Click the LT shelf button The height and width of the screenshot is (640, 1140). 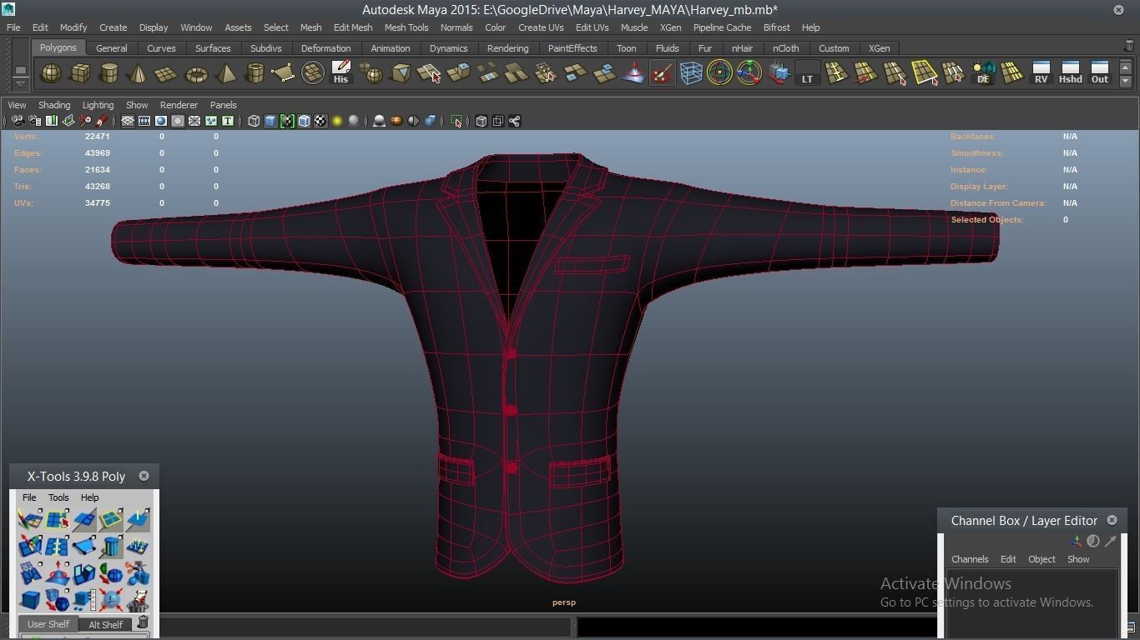pyautogui.click(x=807, y=73)
